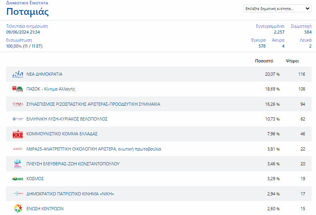316x215 pixels.
Task: Click the Ένωση Κεντρώων star logo
Action: coord(18,209)
